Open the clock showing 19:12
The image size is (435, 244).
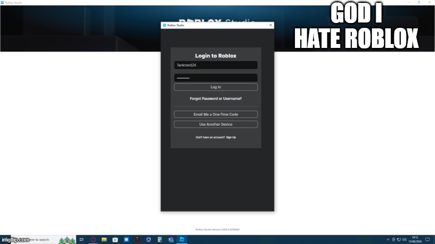coord(415,240)
